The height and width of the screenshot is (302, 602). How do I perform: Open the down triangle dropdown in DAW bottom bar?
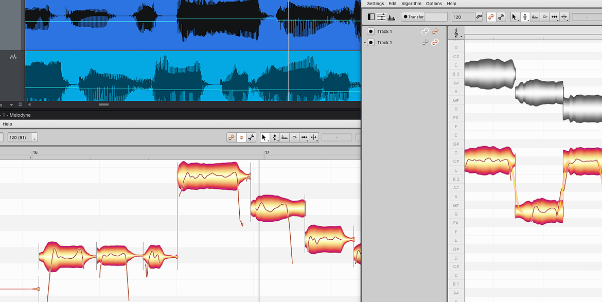tap(11, 104)
